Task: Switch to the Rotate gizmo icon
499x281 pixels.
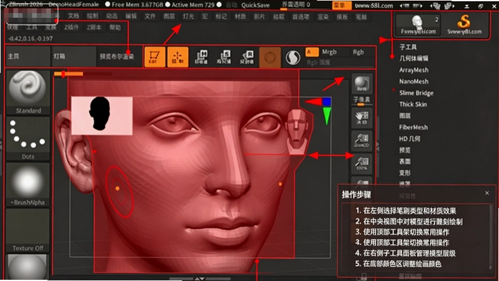Action: (x=247, y=57)
